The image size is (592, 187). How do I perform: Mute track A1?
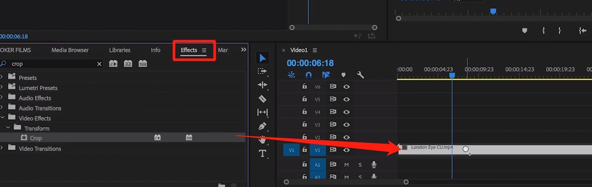click(x=347, y=165)
